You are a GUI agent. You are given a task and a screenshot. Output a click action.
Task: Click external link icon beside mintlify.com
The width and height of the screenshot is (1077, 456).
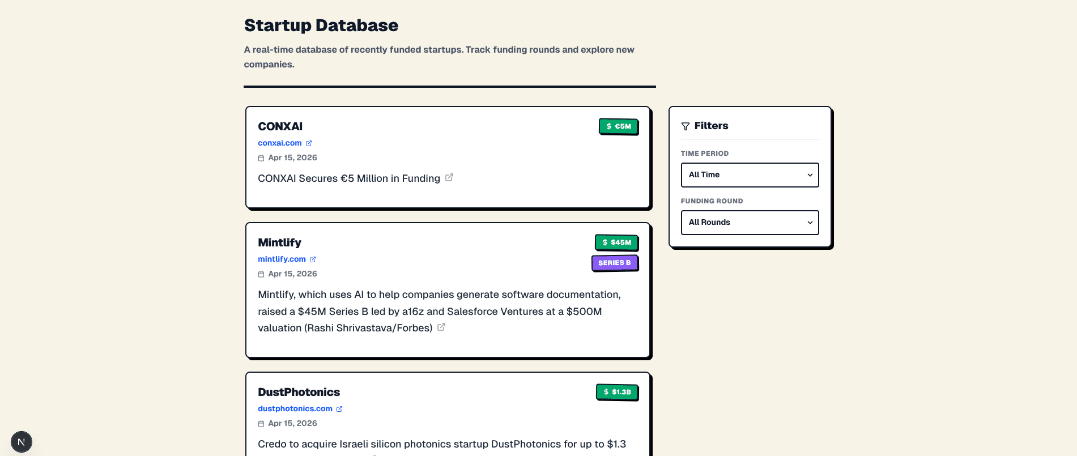tap(313, 259)
